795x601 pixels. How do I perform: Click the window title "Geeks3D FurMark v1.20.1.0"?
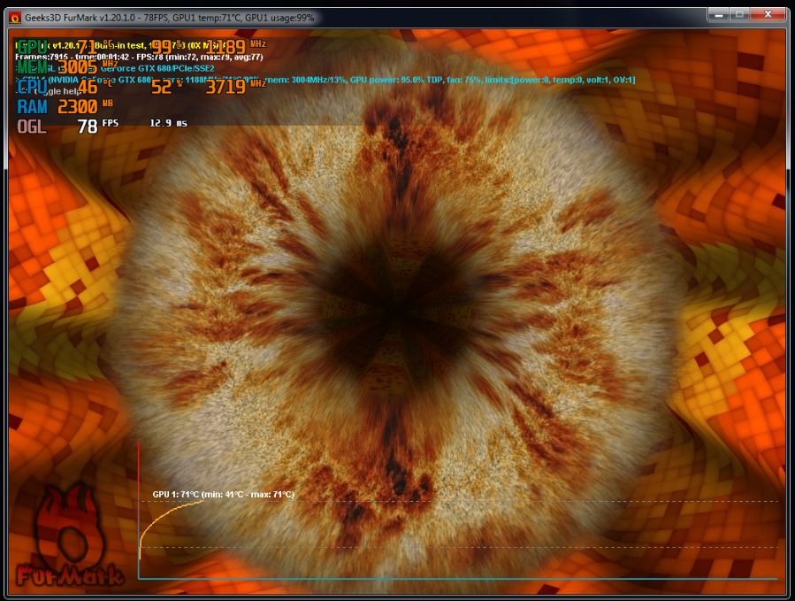[80, 18]
